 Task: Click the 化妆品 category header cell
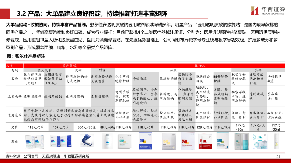(200, 66)
